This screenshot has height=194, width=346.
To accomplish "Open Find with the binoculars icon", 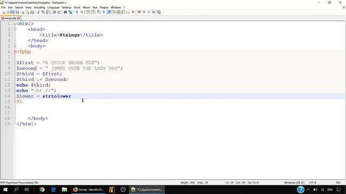I will click(65, 12).
